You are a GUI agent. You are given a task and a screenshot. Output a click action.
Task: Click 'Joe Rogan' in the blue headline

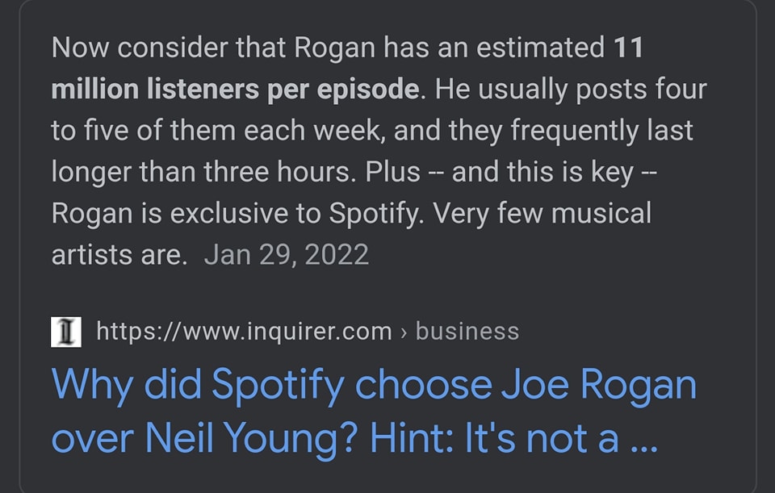pyautogui.click(x=598, y=384)
